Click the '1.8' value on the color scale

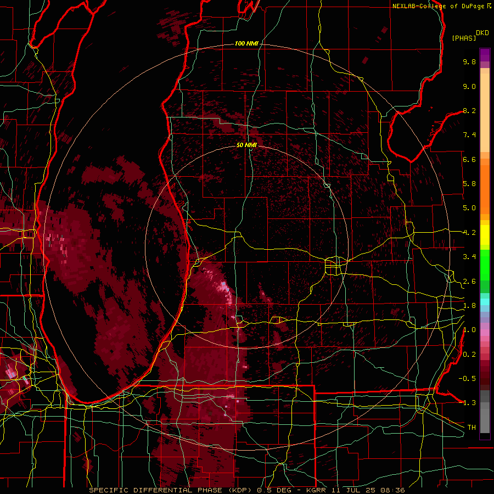[x=469, y=306]
